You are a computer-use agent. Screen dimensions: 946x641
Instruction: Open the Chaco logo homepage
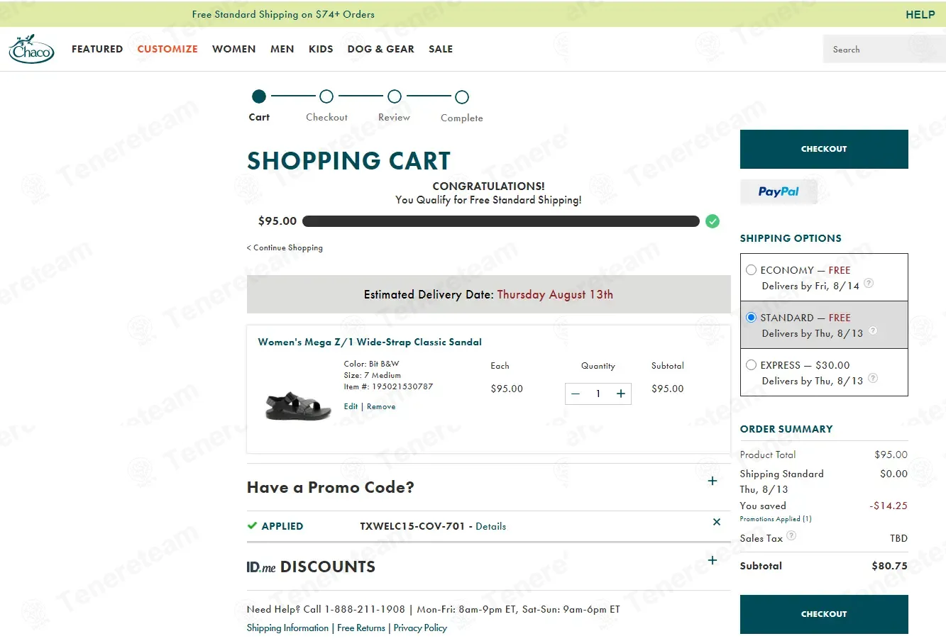(31, 49)
